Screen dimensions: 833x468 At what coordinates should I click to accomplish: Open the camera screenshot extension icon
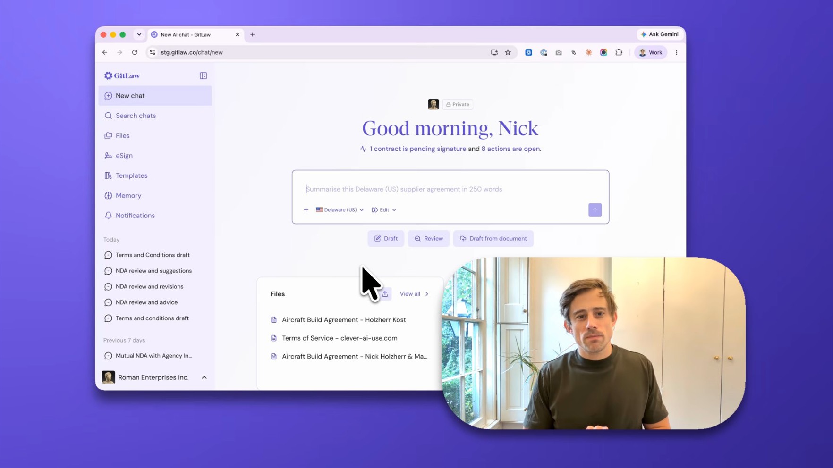click(559, 53)
